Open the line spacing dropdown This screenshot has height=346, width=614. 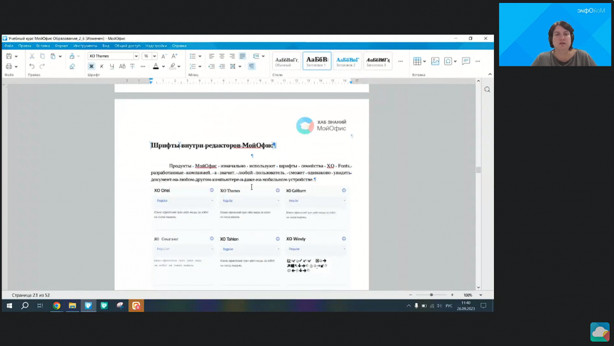pyautogui.click(x=263, y=56)
